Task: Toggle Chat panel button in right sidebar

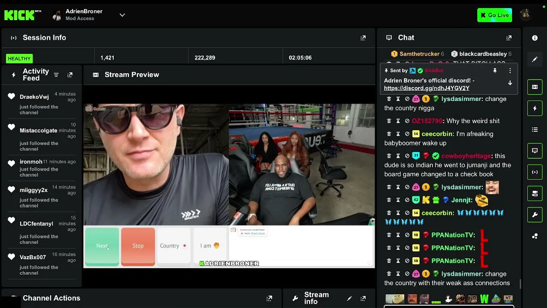Action: pos(535,151)
